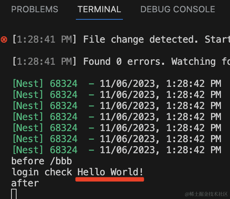Image resolution: width=230 pixels, height=199 pixels.
Task: Click the red underline beneath Hello World
Action: tap(110, 179)
